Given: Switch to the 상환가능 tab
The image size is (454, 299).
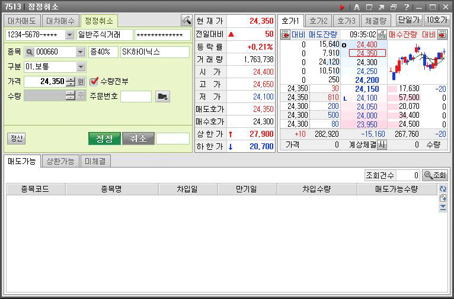Looking at the screenshot, I should (60, 161).
